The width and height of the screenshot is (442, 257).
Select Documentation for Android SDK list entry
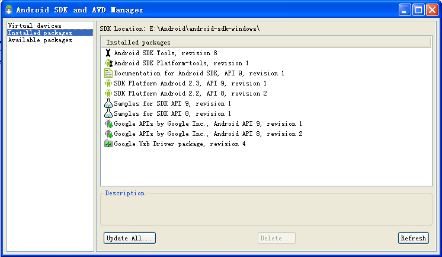199,73
